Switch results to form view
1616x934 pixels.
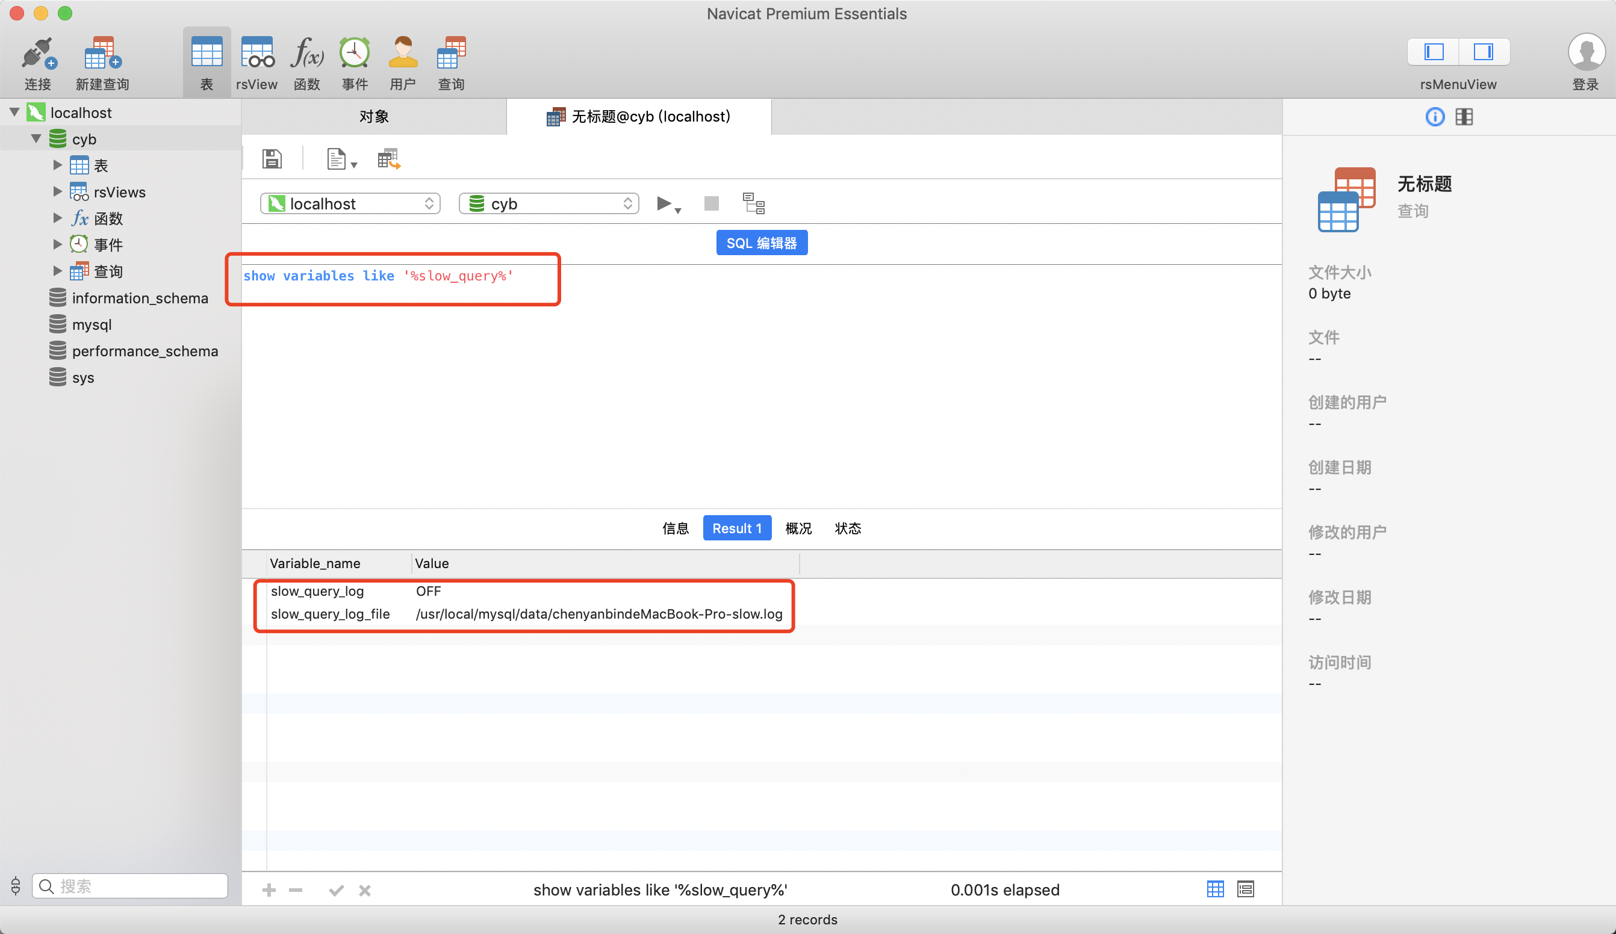(x=1245, y=889)
